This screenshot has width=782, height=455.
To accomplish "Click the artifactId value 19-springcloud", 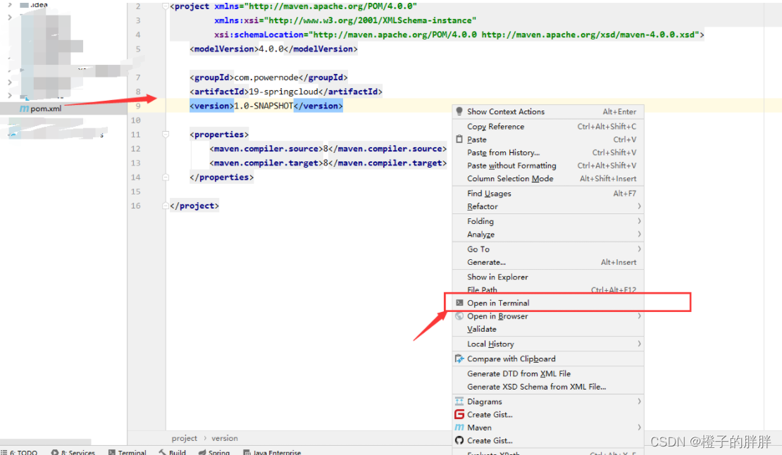I will point(283,92).
